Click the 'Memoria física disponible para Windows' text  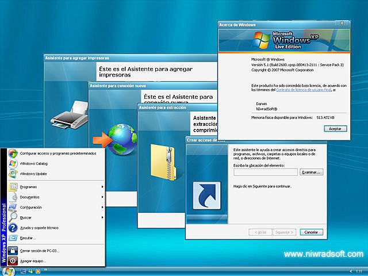(x=282, y=117)
